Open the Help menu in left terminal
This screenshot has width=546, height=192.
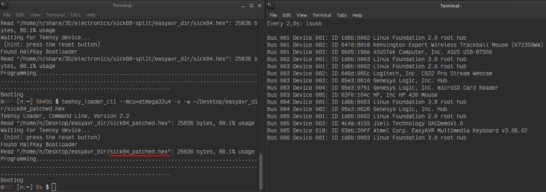pos(91,15)
